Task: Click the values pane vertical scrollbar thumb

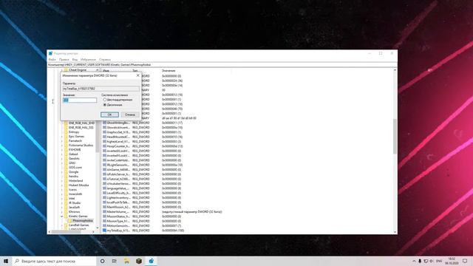Action: pos(395,136)
